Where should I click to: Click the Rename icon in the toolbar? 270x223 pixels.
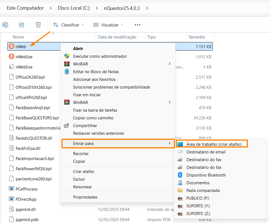pyautogui.click(x=5, y=25)
